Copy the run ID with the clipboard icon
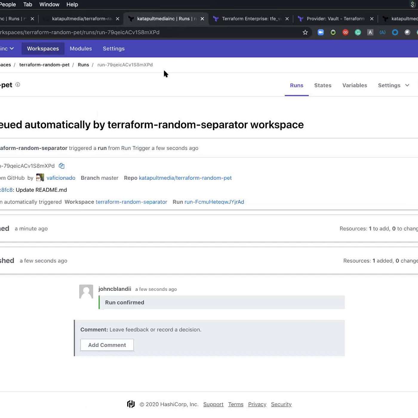The height and width of the screenshot is (418, 418). click(x=62, y=166)
